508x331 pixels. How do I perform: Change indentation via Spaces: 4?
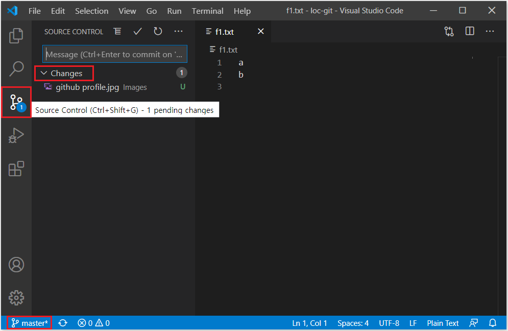pos(353,323)
